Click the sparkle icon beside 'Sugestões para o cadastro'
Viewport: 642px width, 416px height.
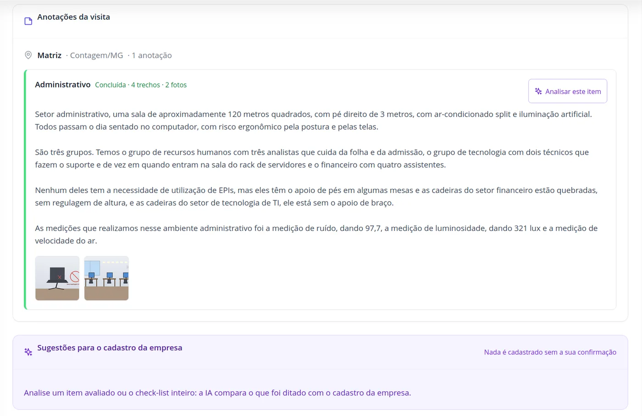click(28, 352)
